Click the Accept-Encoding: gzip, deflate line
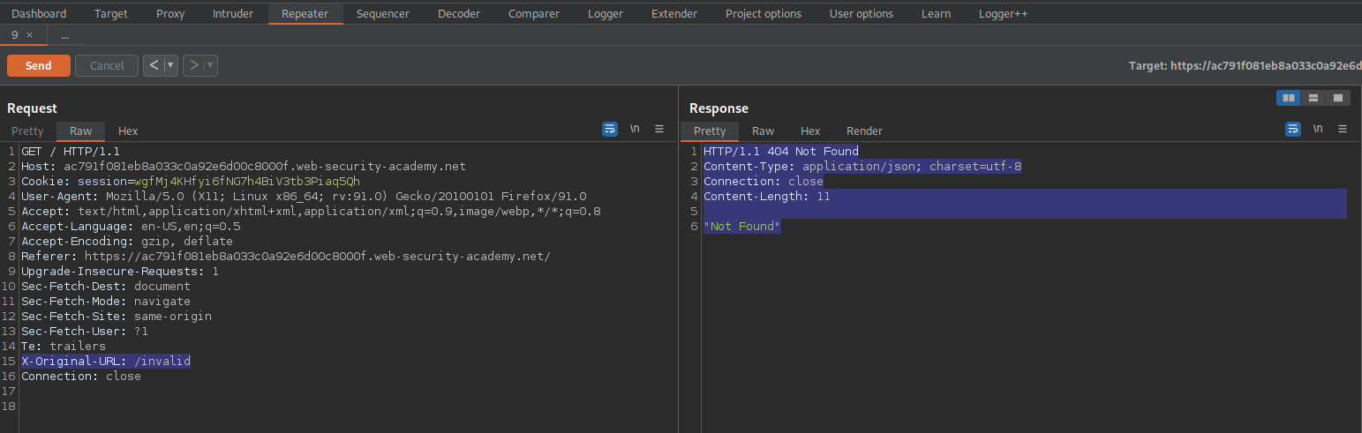Screen dimensions: 1362x433 [x=127, y=242]
